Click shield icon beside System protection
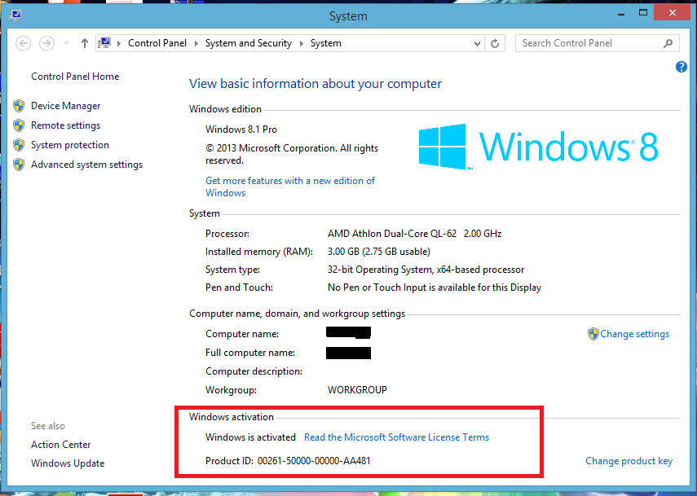 click(19, 145)
